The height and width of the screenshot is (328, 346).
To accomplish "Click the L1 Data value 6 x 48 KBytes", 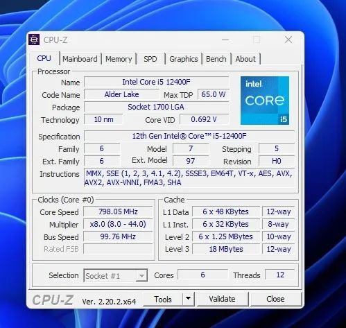I will (226, 212).
